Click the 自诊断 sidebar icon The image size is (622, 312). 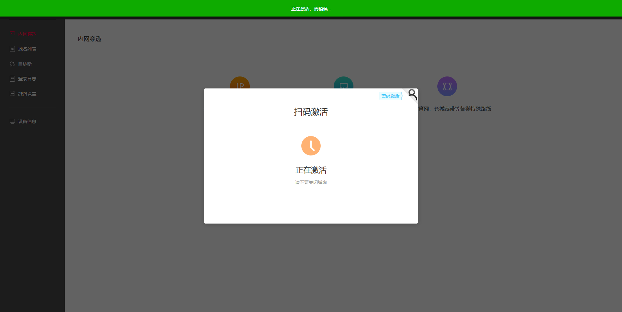[12, 64]
